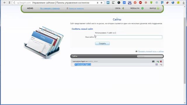
Task: Open the green download-arrow extension
Action: pyautogui.click(x=151, y=3)
